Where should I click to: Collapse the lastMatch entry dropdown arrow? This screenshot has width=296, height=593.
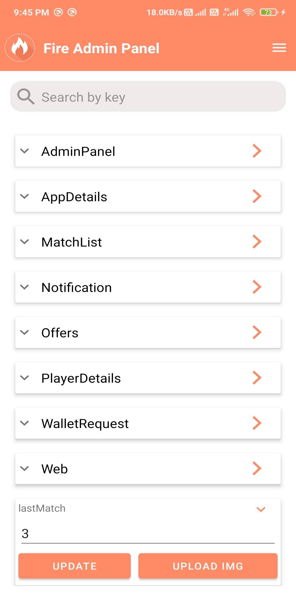coord(261,510)
